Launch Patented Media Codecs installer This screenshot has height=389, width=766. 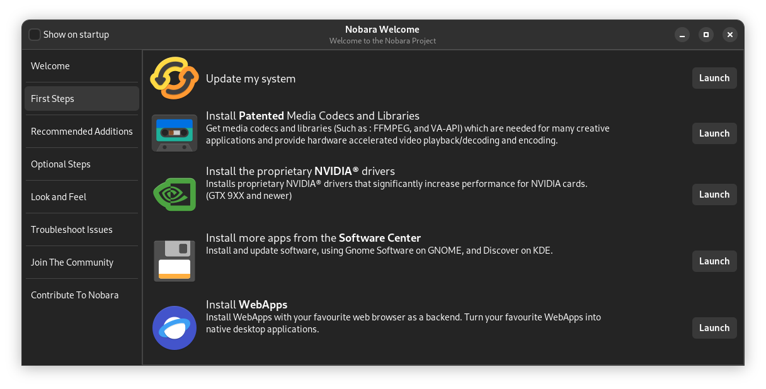tap(714, 133)
